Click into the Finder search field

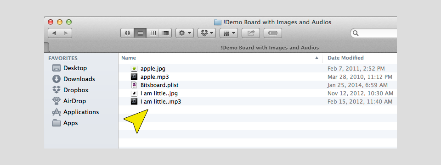(374, 33)
